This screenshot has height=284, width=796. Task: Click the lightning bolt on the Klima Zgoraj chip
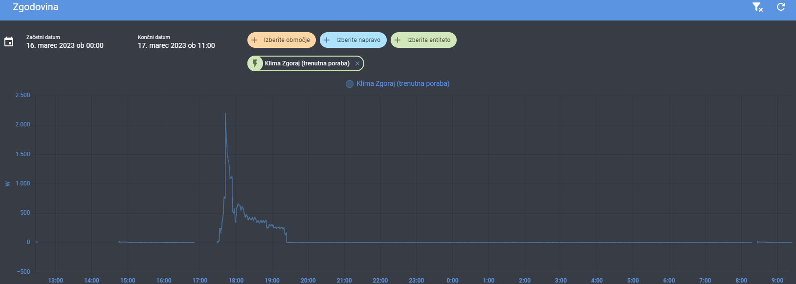click(256, 63)
